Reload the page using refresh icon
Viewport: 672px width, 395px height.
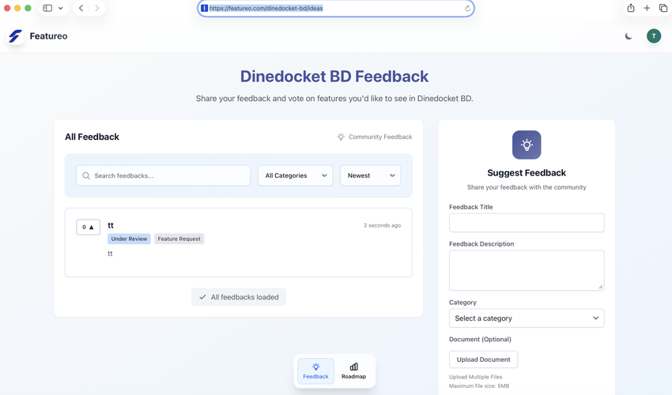tap(467, 9)
